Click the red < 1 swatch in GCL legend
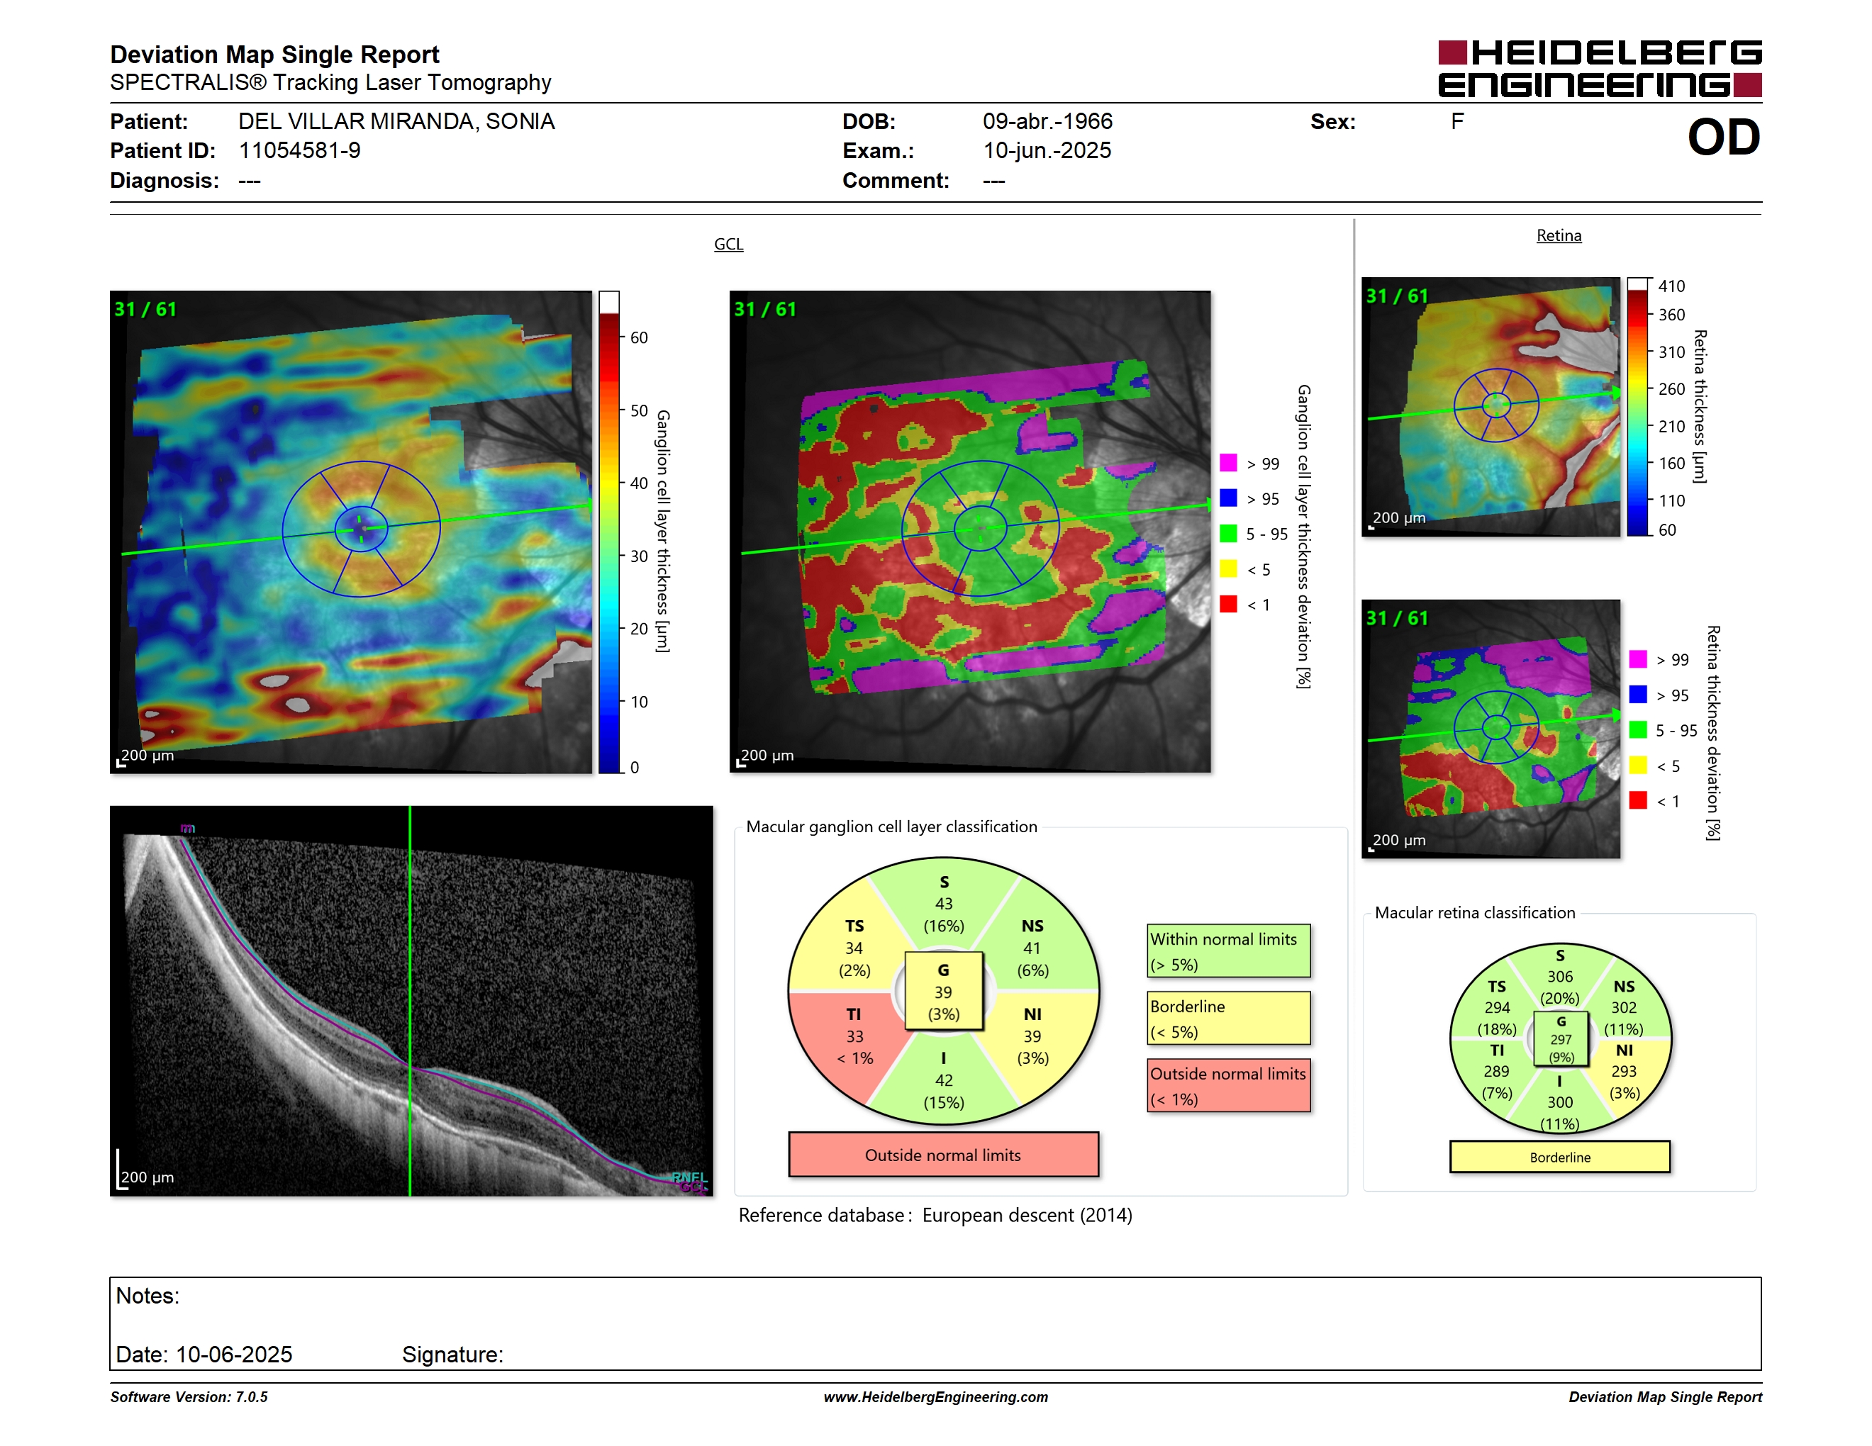1872x1446 pixels. [x=1227, y=603]
